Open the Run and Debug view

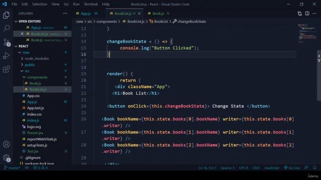(x=6, y=55)
